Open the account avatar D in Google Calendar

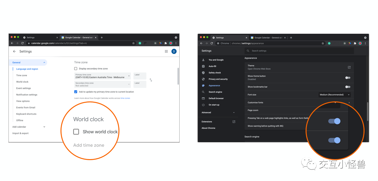tap(174, 51)
